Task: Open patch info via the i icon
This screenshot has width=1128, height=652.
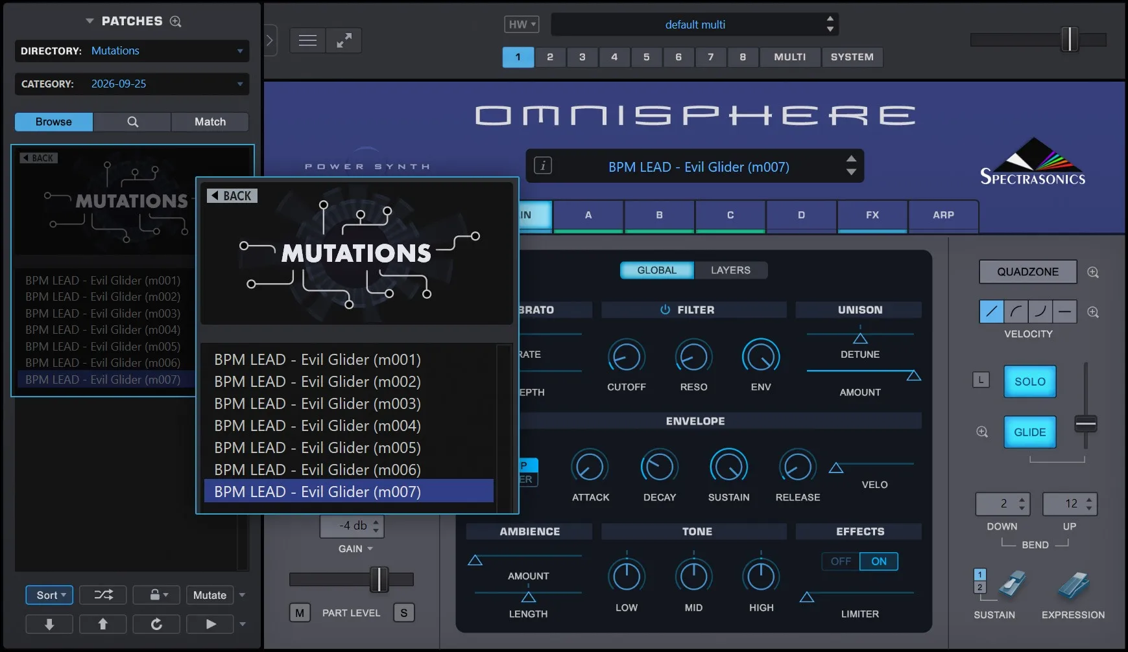Action: (x=543, y=166)
